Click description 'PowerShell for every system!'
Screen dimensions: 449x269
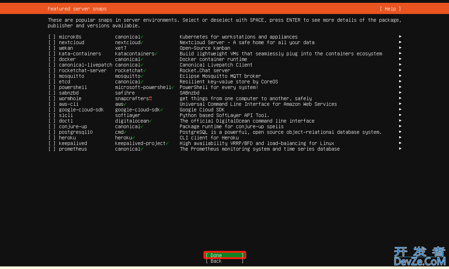tap(219, 87)
